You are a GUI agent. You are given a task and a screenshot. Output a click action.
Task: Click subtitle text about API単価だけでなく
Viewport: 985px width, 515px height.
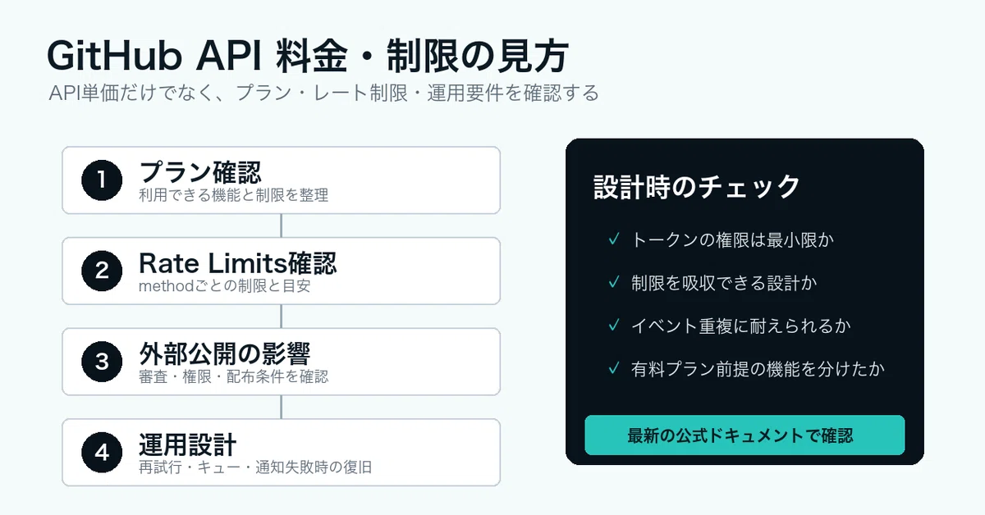(x=323, y=93)
